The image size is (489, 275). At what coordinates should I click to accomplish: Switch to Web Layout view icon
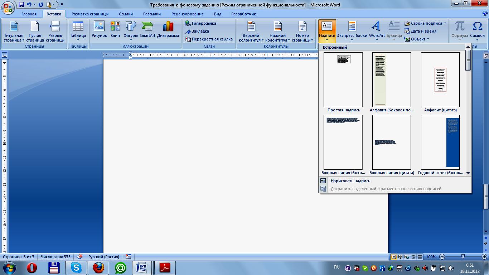tap(407, 257)
